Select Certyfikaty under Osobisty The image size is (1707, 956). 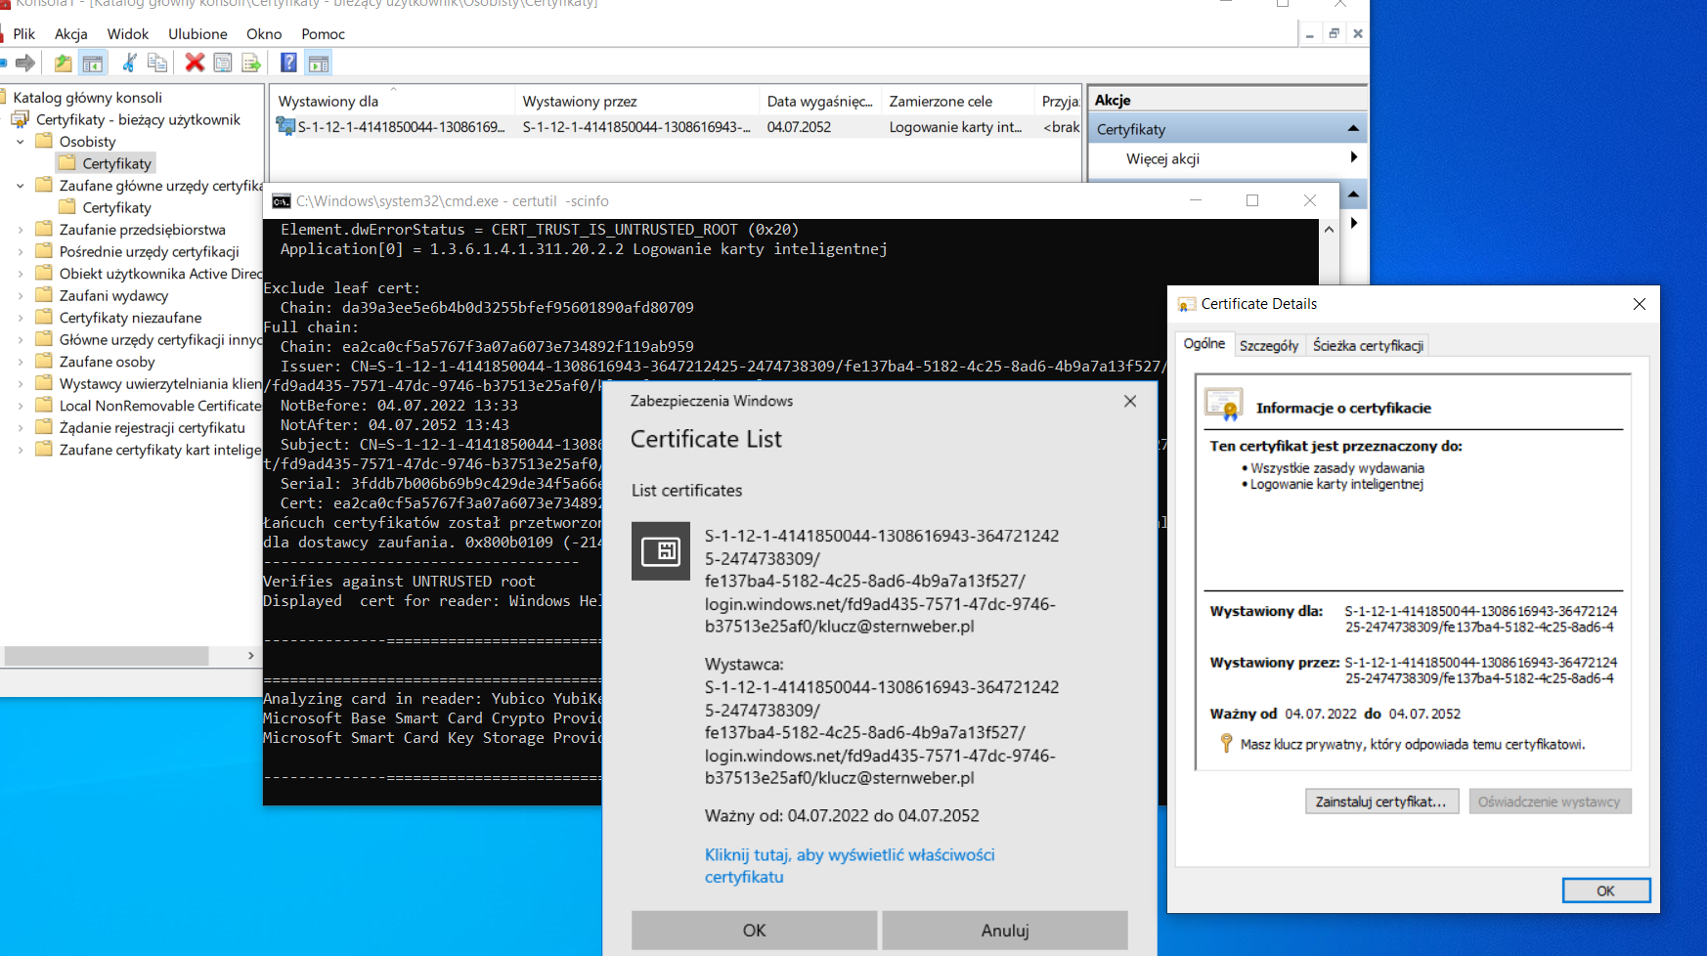(x=116, y=163)
